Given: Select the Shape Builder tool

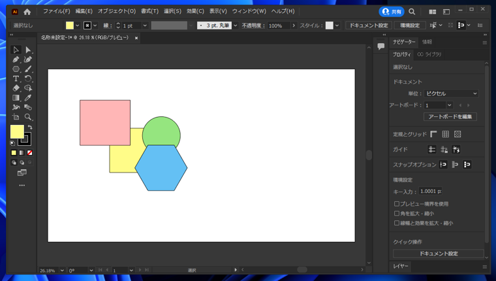Looking at the screenshot, I should tap(28, 88).
